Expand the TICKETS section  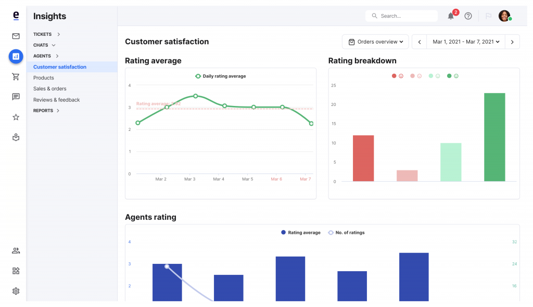(x=46, y=34)
